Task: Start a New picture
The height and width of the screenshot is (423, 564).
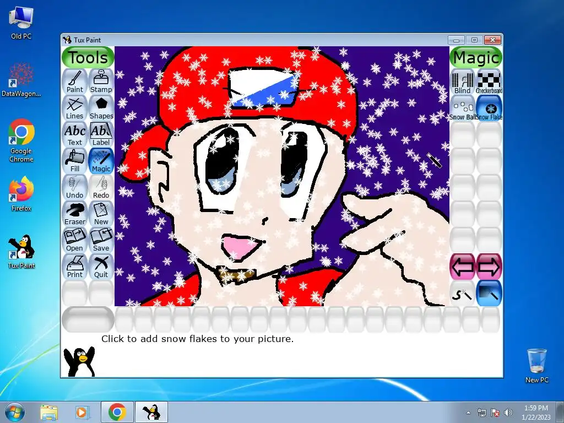Action: tap(101, 214)
